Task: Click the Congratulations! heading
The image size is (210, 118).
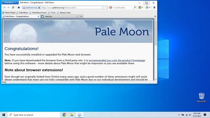Action: coord(22,49)
